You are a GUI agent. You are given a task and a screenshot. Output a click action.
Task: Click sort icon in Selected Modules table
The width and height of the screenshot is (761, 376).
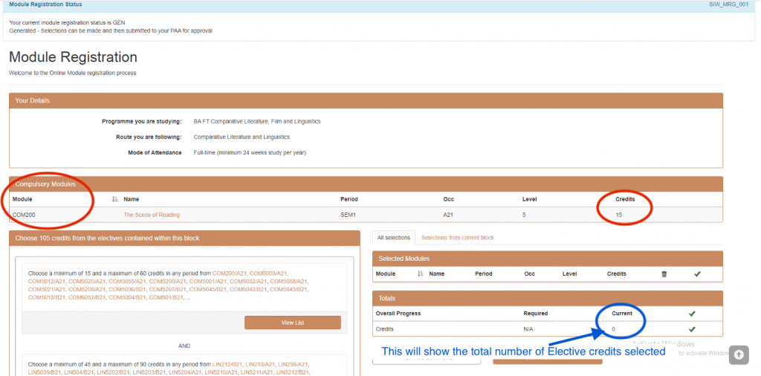coord(421,273)
